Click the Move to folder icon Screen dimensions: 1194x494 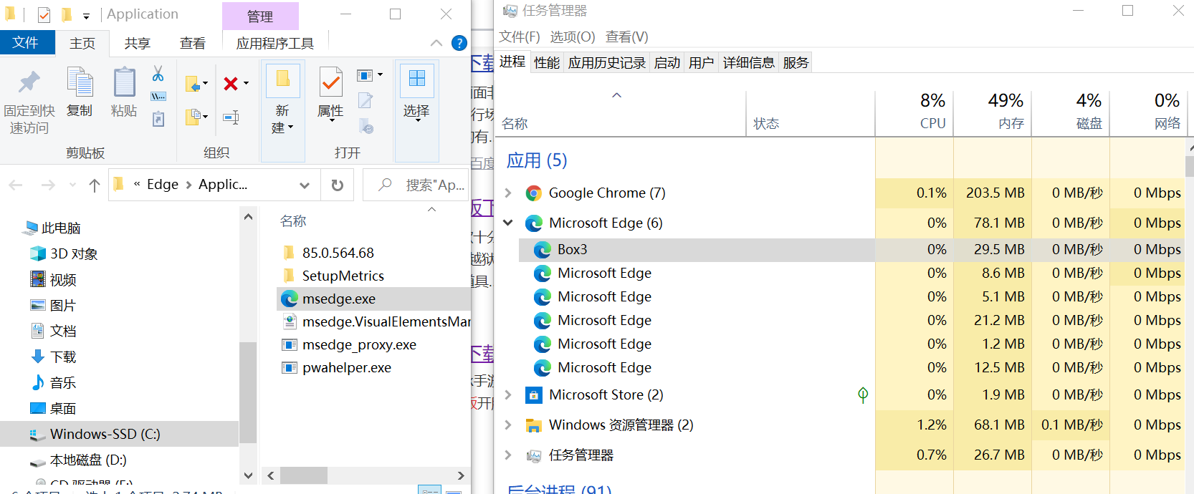tap(193, 84)
